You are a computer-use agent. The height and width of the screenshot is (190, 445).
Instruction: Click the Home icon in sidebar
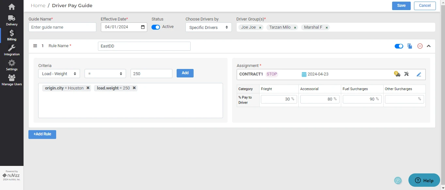[12, 7]
